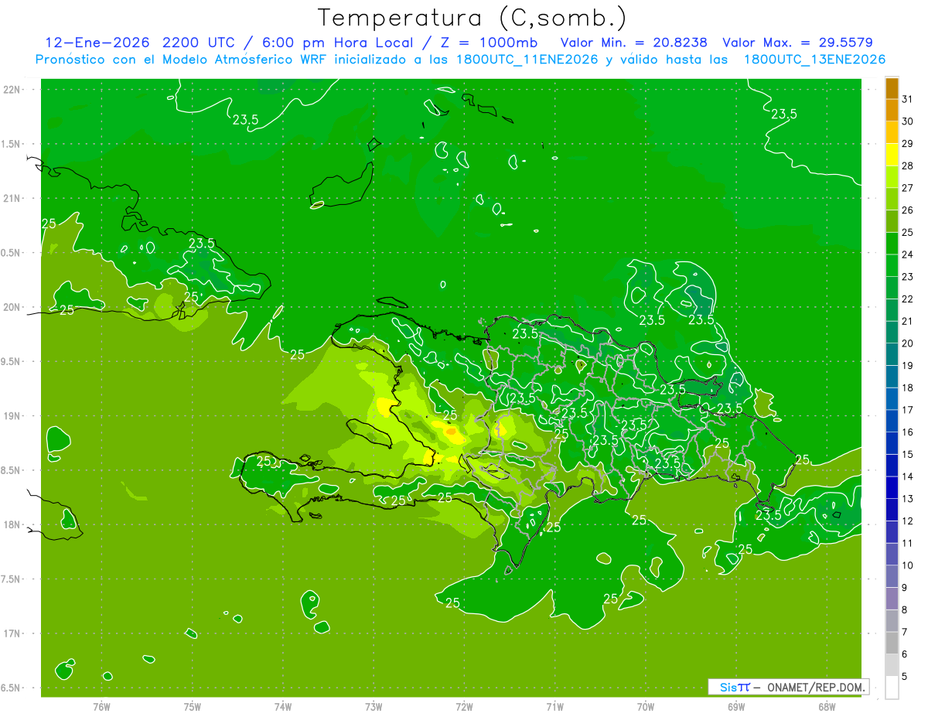Click the legend swatch between 27 and 28

coord(892,177)
